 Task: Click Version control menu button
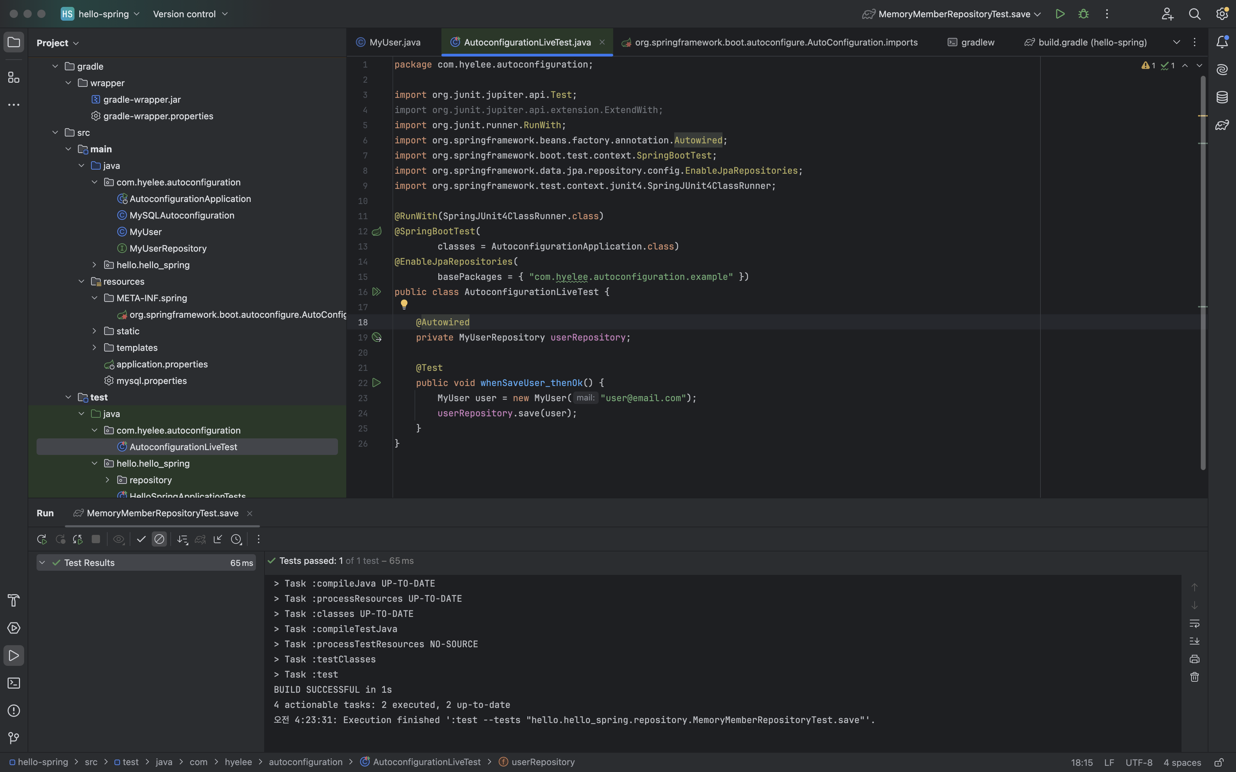(190, 14)
